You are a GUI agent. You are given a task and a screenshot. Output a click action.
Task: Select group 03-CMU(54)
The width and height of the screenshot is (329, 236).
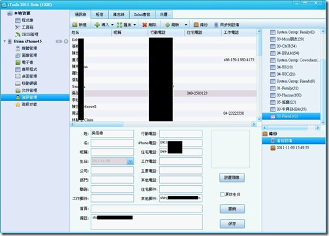coord(283,46)
